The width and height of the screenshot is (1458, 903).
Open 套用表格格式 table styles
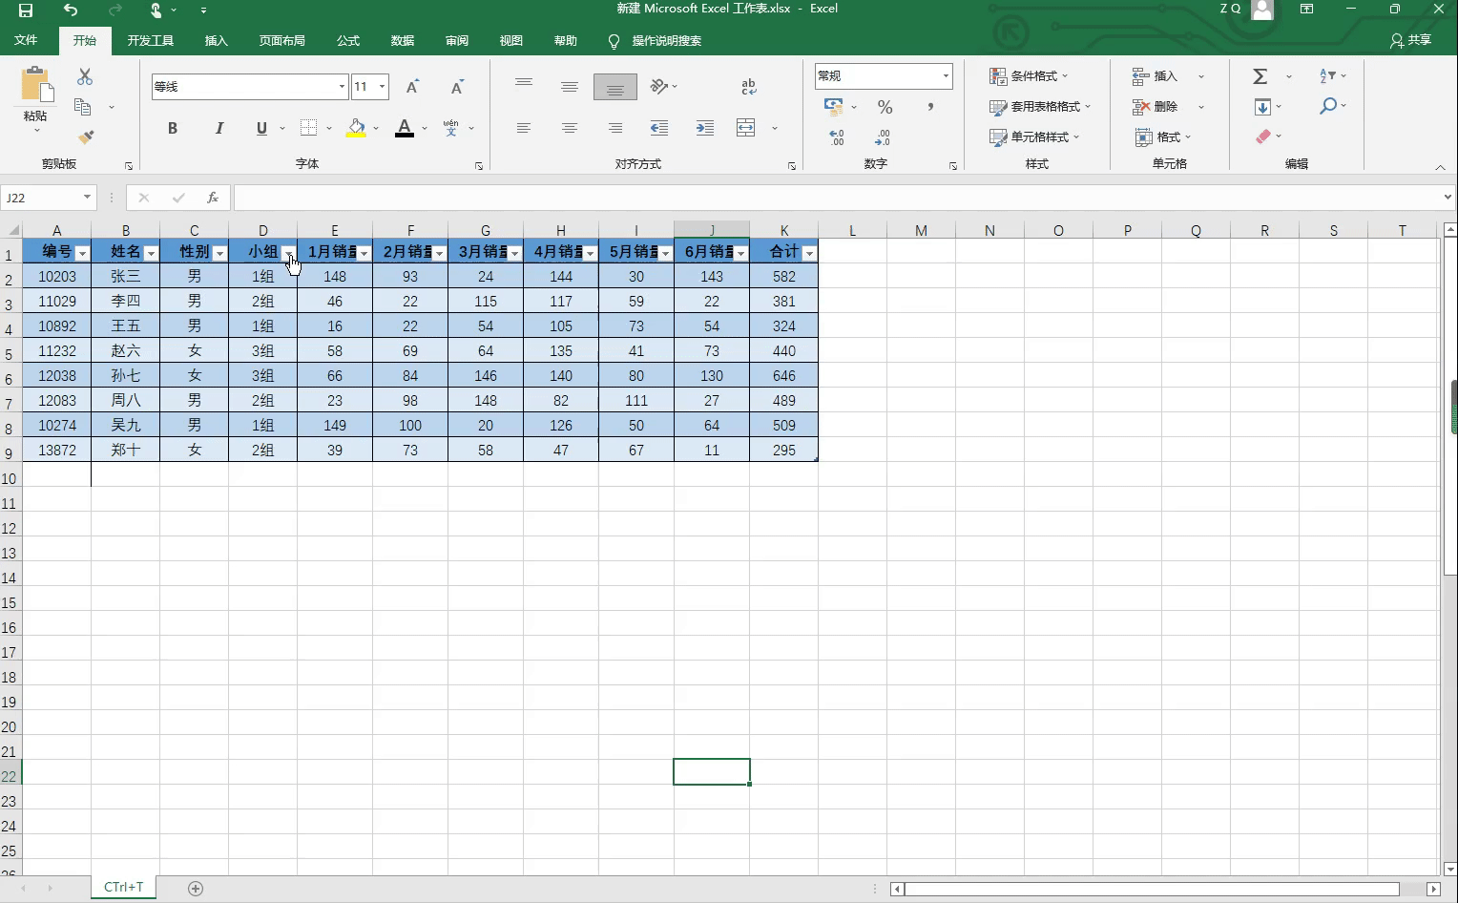1040,107
